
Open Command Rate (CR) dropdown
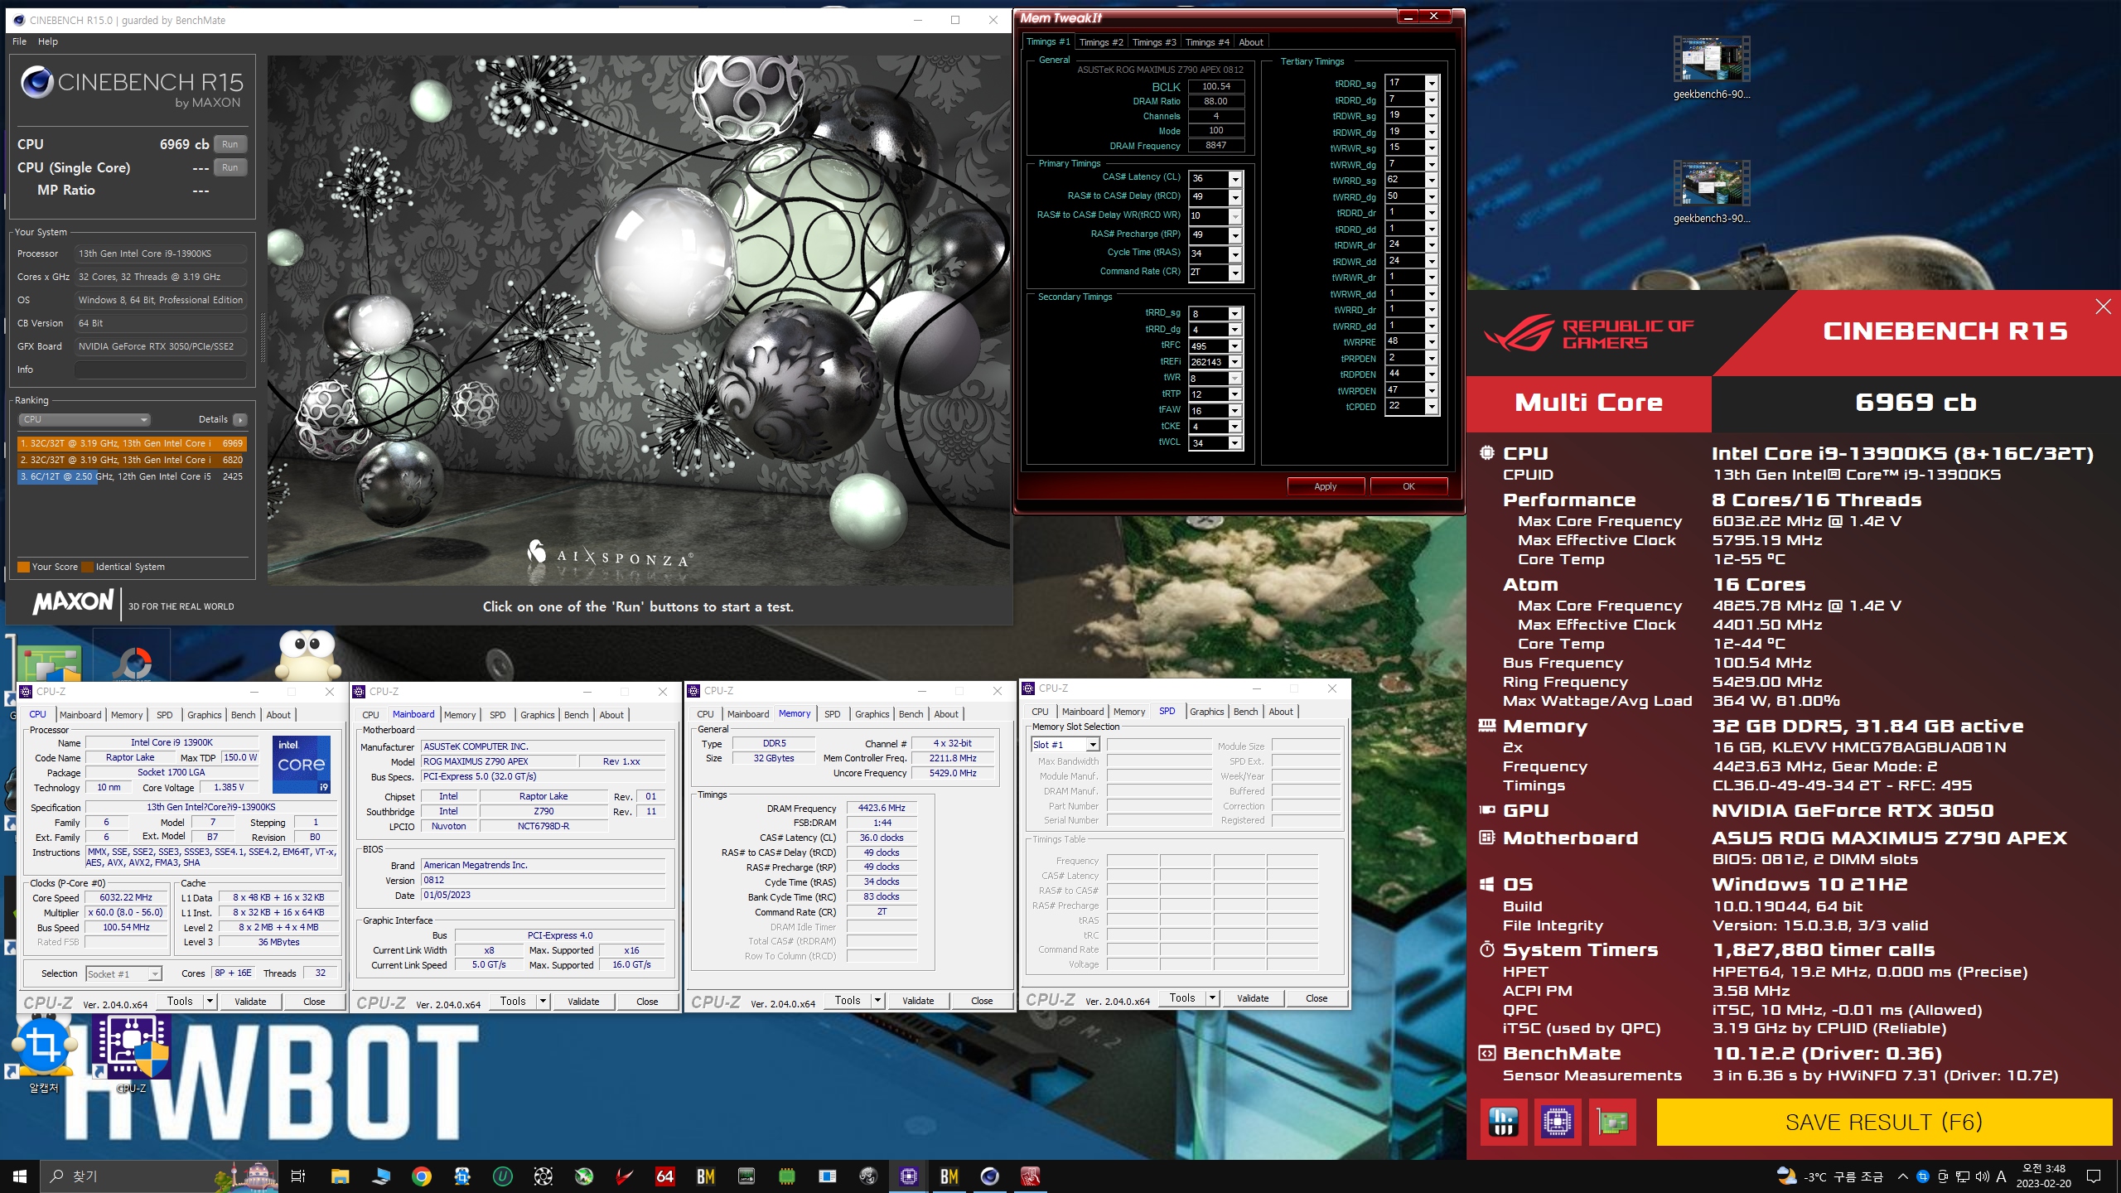1235,273
